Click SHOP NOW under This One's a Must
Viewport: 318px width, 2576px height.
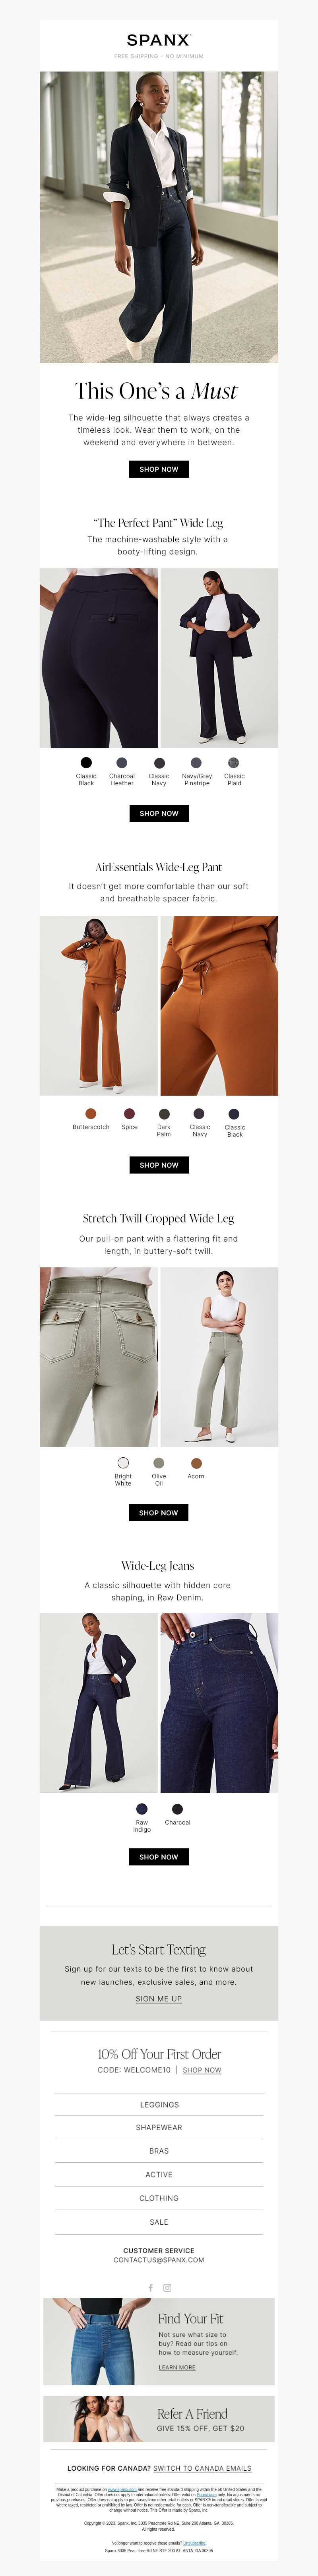click(x=159, y=469)
